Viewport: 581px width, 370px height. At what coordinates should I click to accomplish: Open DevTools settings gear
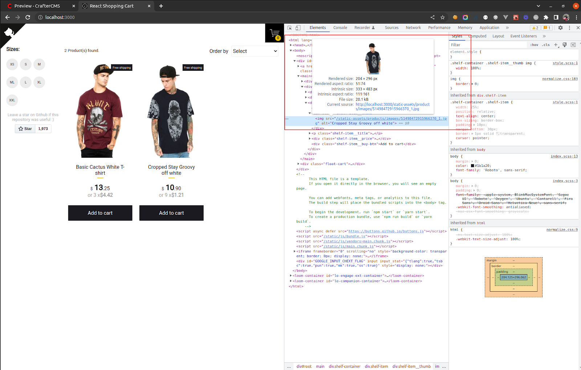(x=560, y=28)
